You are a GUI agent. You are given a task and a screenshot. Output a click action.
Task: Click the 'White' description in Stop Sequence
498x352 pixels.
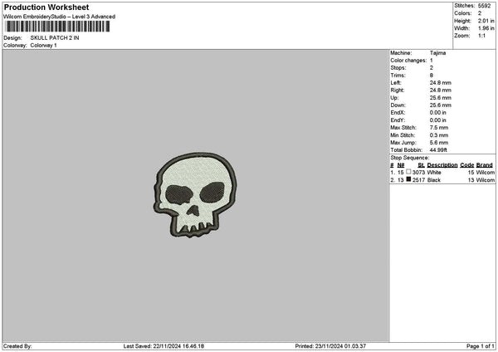click(x=434, y=173)
